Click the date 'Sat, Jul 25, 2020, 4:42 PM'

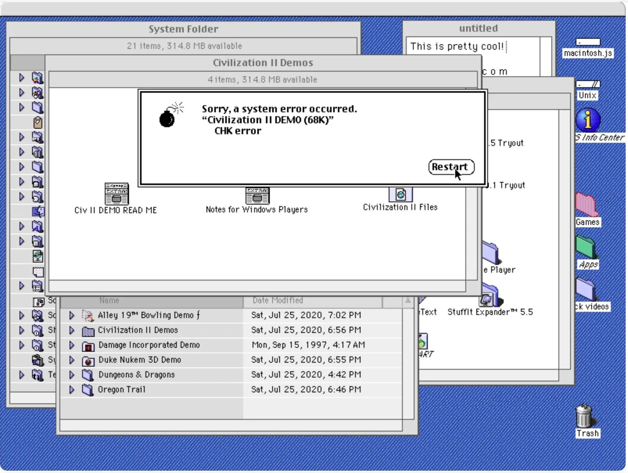[x=306, y=375]
